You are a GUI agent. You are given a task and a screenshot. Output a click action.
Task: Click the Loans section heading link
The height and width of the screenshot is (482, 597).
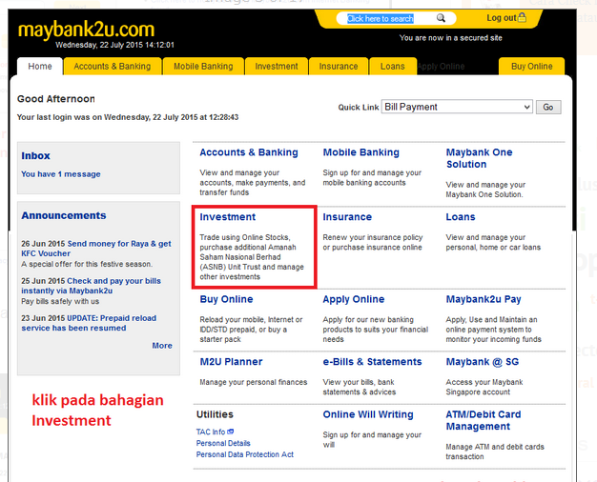461,217
